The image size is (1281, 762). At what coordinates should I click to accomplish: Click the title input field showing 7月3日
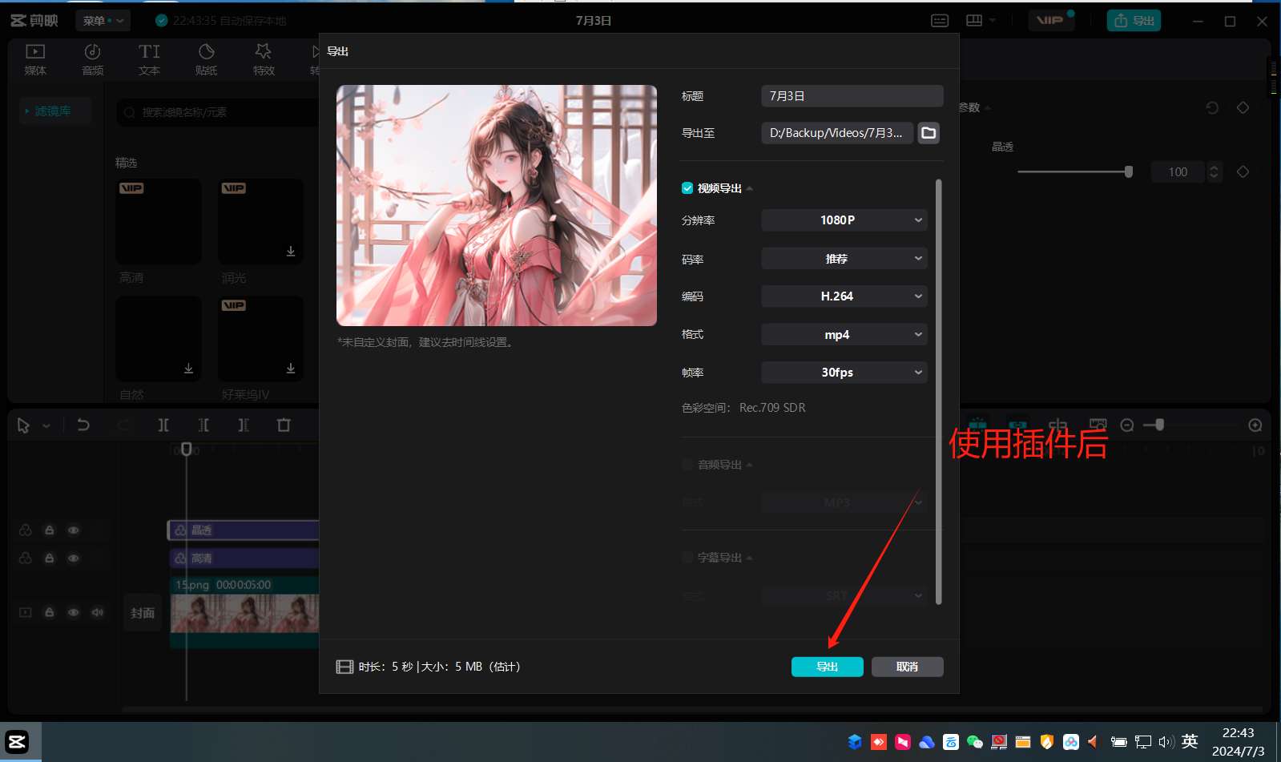point(852,96)
